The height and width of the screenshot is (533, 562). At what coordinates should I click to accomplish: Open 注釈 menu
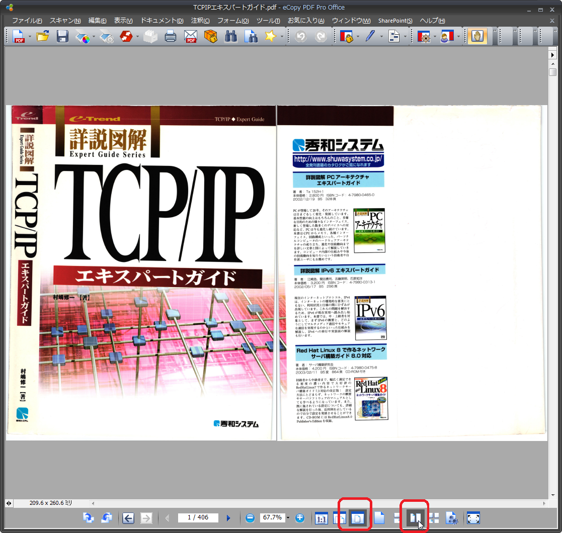click(x=200, y=21)
